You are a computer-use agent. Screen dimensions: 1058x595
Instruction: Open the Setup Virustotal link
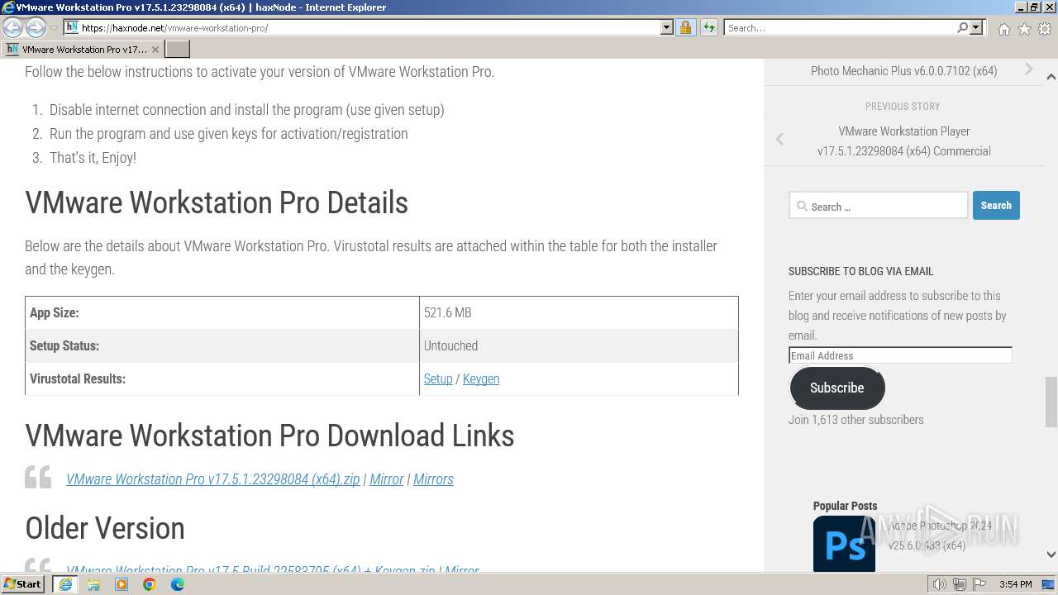tap(438, 378)
